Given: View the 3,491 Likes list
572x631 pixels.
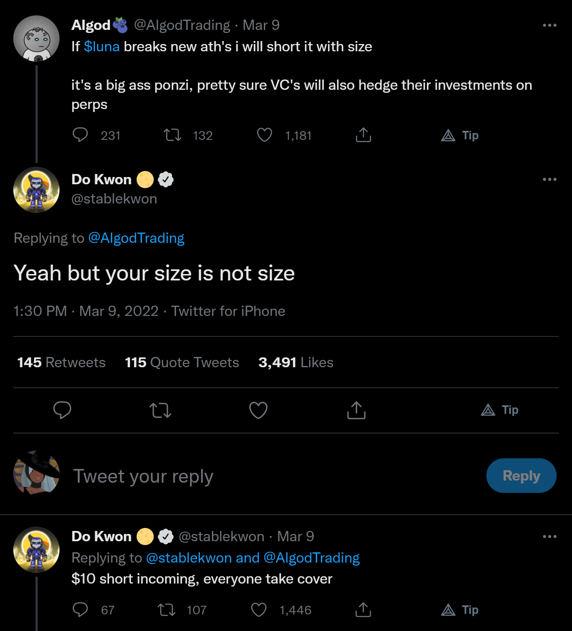Looking at the screenshot, I should click(x=296, y=363).
